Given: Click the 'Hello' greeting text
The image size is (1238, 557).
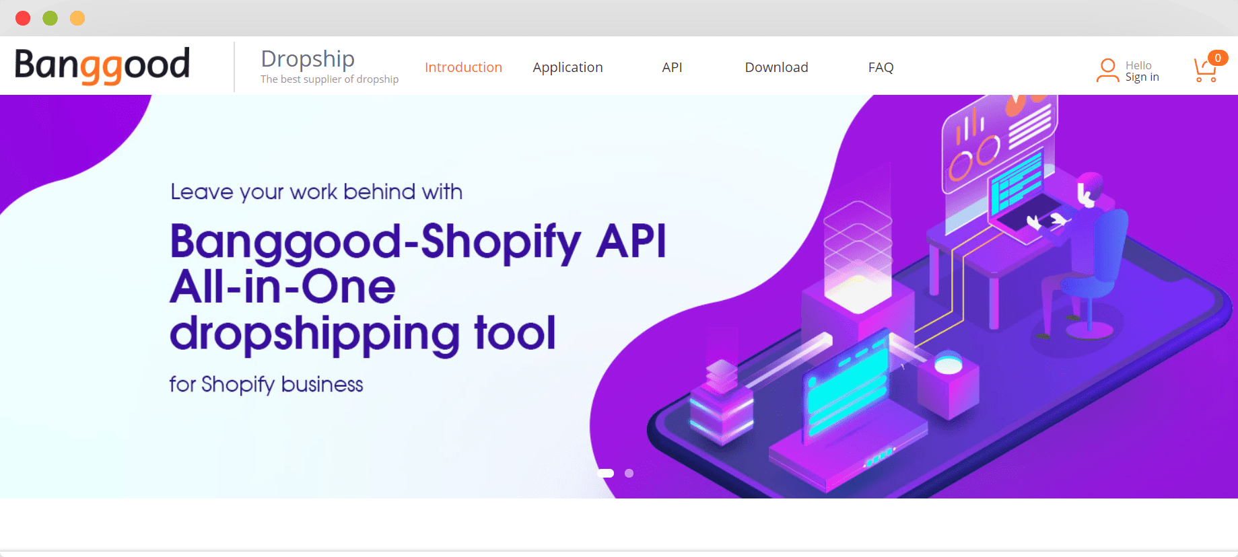Looking at the screenshot, I should tap(1138, 65).
